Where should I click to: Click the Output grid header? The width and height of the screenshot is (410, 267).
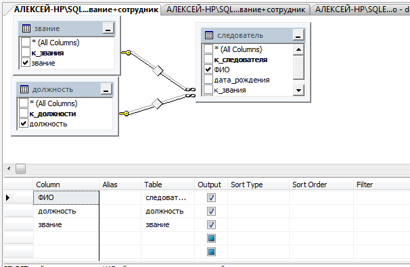(211, 185)
